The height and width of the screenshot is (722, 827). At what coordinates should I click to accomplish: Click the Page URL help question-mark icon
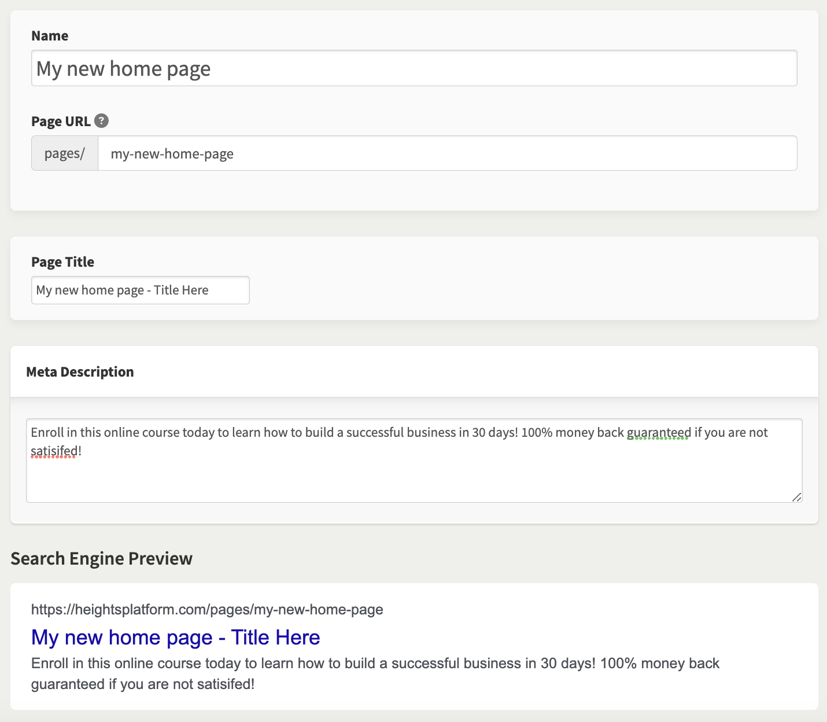[101, 121]
